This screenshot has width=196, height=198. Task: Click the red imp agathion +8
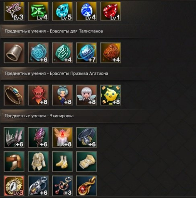(x=38, y=95)
